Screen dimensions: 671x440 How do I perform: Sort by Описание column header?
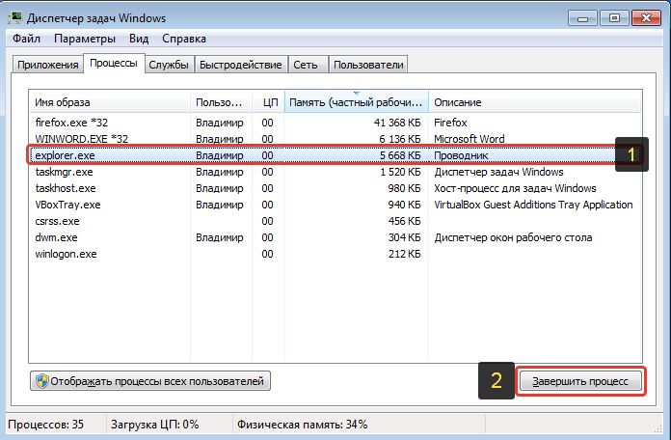coord(535,102)
